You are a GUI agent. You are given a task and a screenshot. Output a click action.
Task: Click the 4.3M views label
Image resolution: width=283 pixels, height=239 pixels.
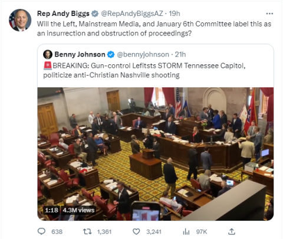point(78,210)
